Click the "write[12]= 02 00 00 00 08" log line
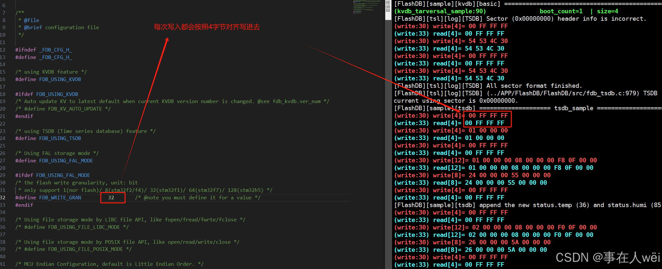Image resolution: width=662 pixels, height=269 pixels. 495,228
